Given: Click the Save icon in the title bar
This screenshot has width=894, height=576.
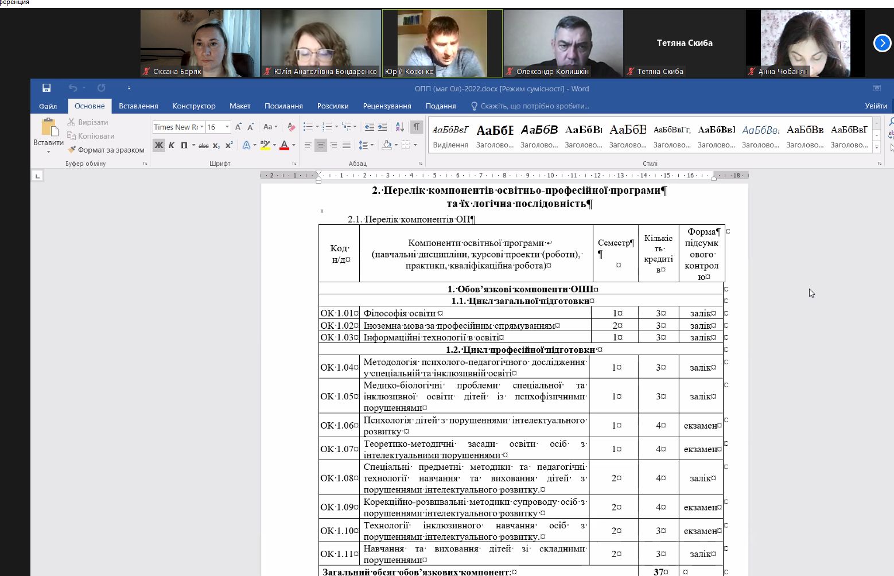Looking at the screenshot, I should 46,88.
